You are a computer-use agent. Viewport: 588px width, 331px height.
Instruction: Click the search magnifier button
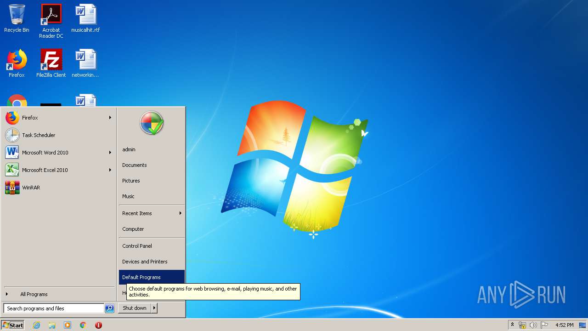pos(109,308)
